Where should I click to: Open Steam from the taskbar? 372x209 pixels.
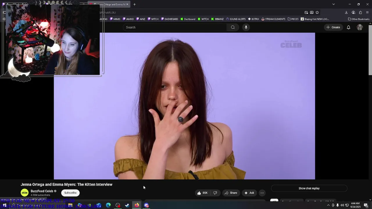127,205
